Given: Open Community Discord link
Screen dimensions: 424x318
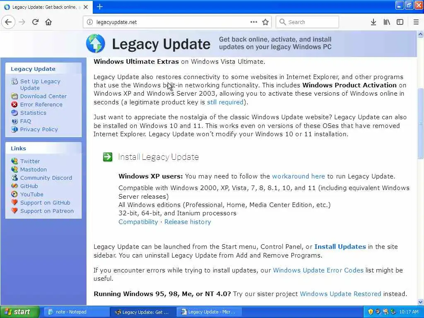Looking at the screenshot, I should (46, 178).
